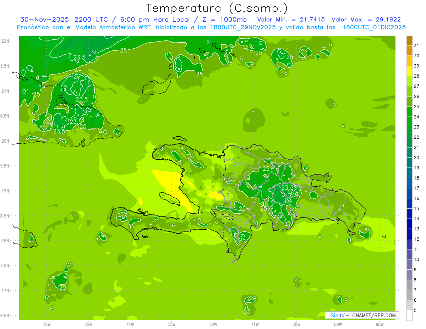Click the "21N" latitude label

[x=6, y=91]
